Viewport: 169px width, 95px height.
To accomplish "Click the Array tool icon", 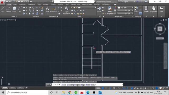I will [x=37, y=13].
